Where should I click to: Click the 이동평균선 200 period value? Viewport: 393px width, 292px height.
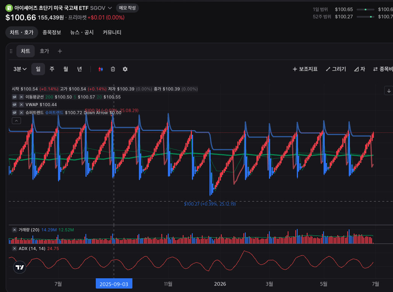click(49, 97)
